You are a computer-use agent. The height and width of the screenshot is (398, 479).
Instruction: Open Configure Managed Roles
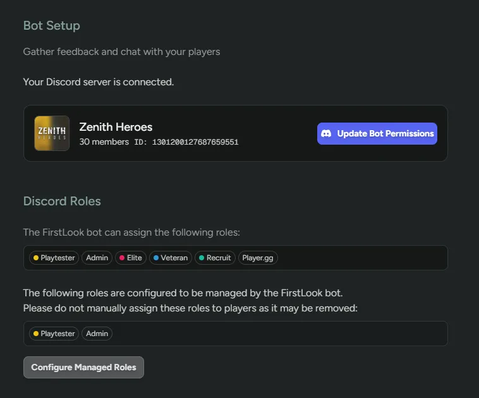[83, 367]
